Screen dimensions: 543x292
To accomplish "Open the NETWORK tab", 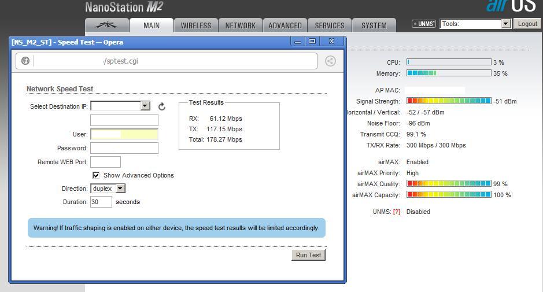I will 241,25.
